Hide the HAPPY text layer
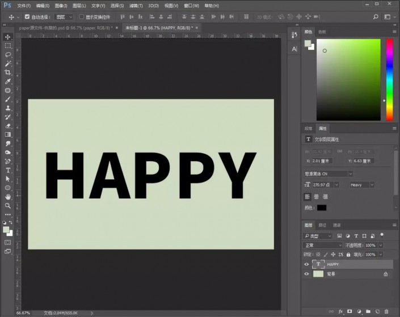 click(306, 264)
